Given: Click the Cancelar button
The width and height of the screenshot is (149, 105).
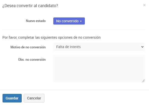Looking at the screenshot, I should (x=34, y=98).
